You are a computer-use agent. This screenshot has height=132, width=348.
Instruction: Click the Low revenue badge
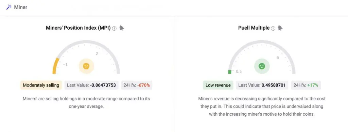(x=218, y=85)
